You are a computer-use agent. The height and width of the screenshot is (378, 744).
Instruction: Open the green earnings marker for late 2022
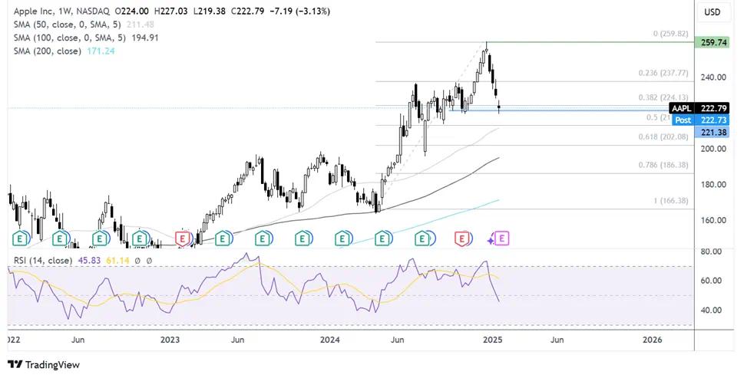[x=140, y=238]
